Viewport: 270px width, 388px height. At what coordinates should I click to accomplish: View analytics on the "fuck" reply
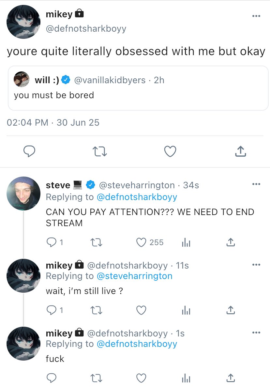coord(186,378)
